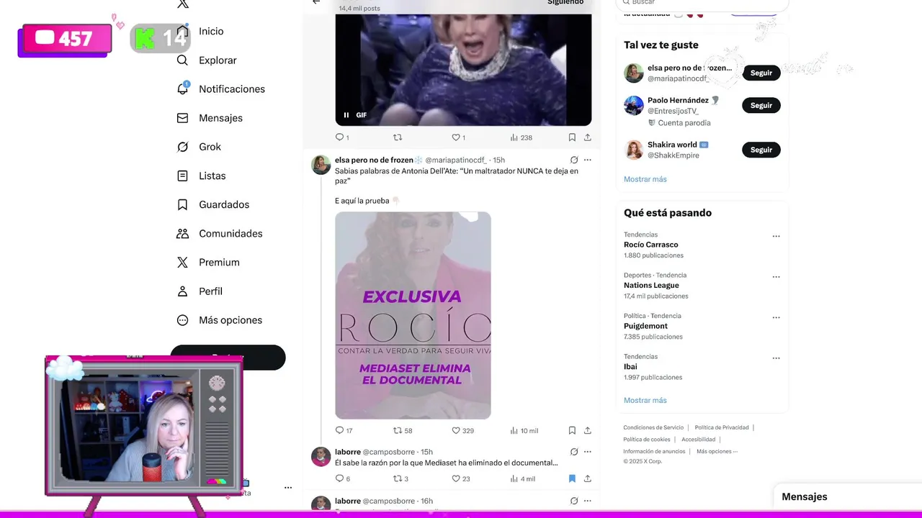Open more options for Nations League trend
The image size is (922, 518).
776,277
